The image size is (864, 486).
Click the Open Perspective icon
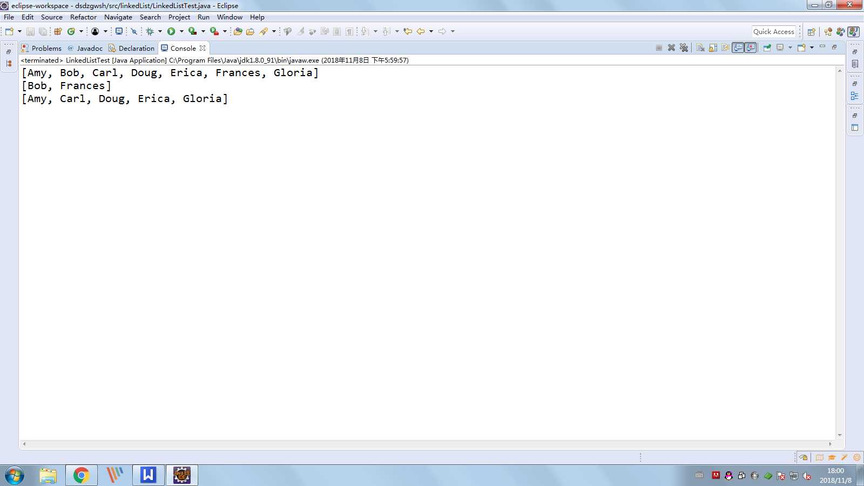pos(811,31)
